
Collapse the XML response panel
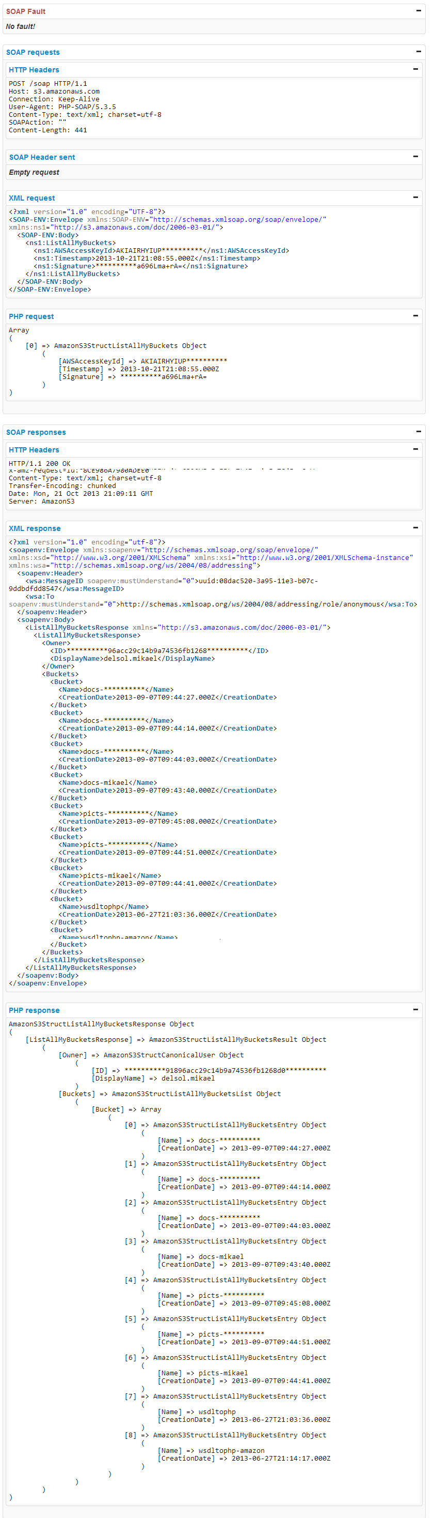pyautogui.click(x=415, y=528)
